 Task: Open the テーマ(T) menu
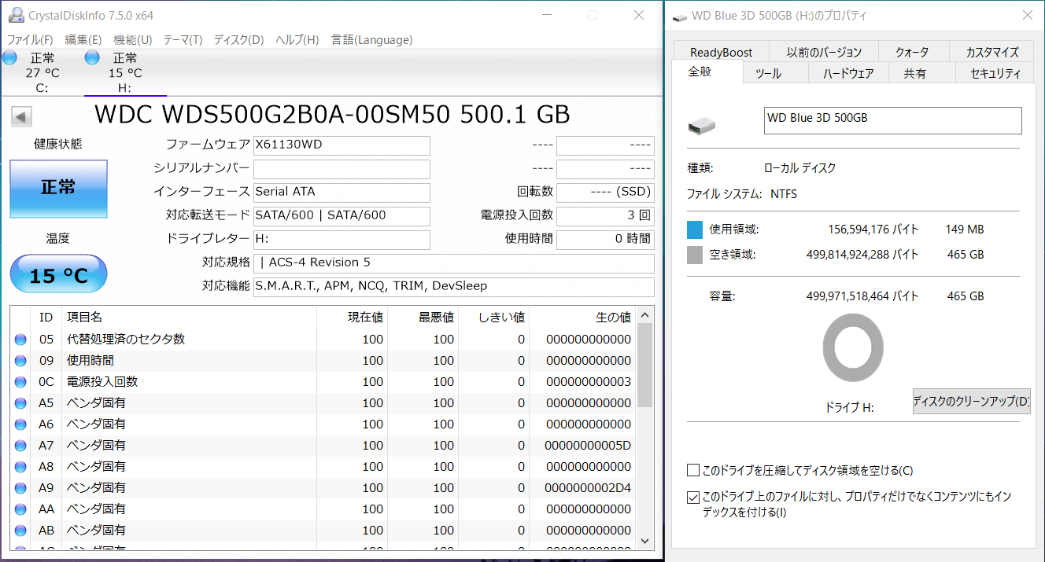point(183,40)
